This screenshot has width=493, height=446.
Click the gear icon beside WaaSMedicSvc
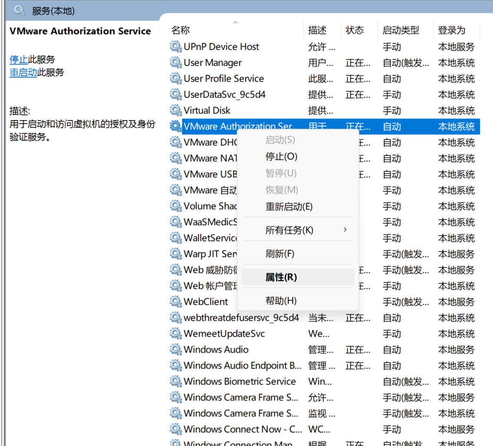click(176, 222)
